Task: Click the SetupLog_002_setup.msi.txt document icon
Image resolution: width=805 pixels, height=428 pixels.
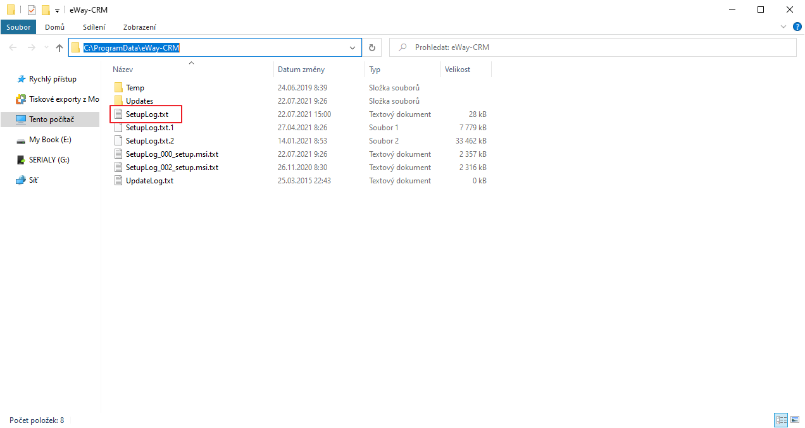Action: (118, 168)
